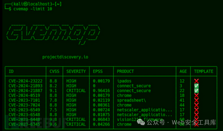The width and height of the screenshot is (223, 131).
Task: Click connect_secure in the CVE-2024-21887 row
Action: point(134,91)
